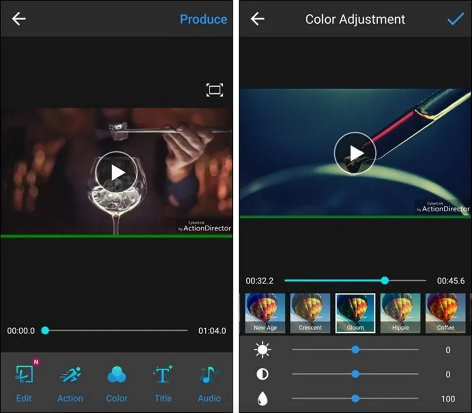Tap Produce to export the video
Screen dimensions: 472x413
point(203,19)
